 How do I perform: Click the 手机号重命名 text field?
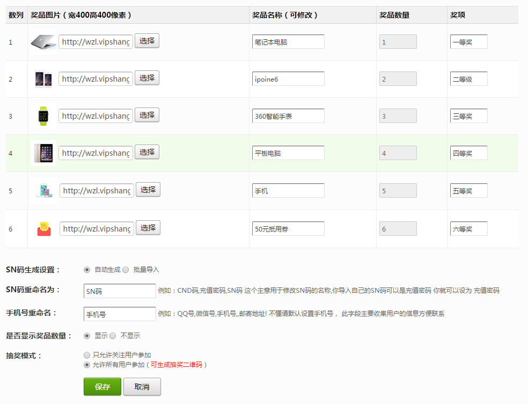pos(120,314)
